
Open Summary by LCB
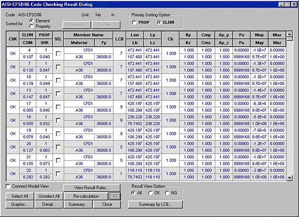[155, 204]
